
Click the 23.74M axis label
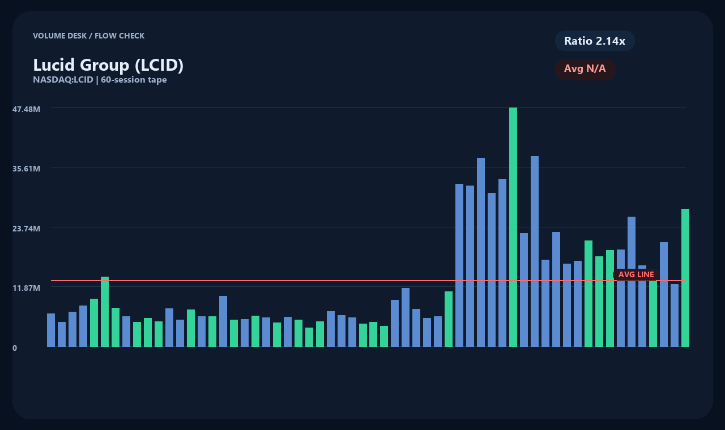tap(27, 229)
